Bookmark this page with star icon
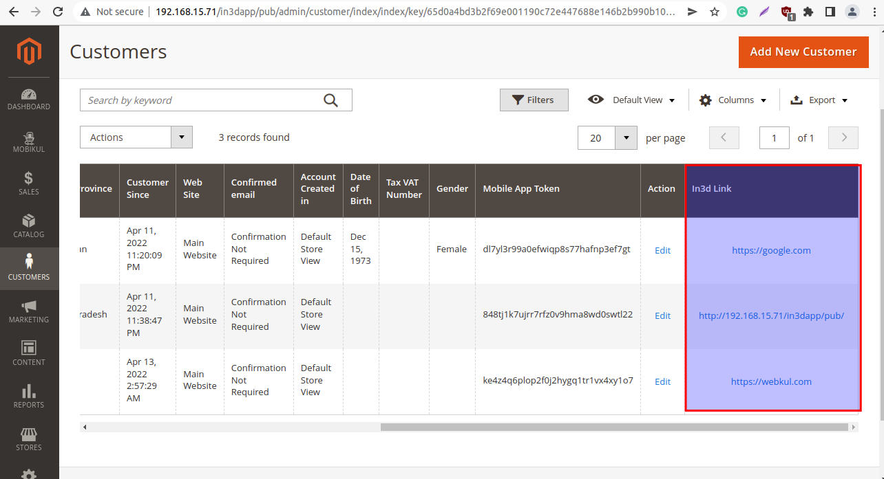Viewport: 884px width, 479px height. 715,12
